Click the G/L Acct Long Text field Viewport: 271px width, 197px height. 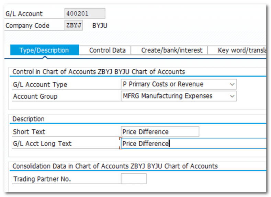point(192,143)
